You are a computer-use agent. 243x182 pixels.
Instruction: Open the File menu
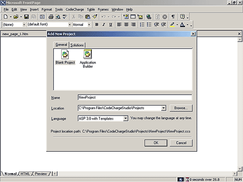coord(6,9)
